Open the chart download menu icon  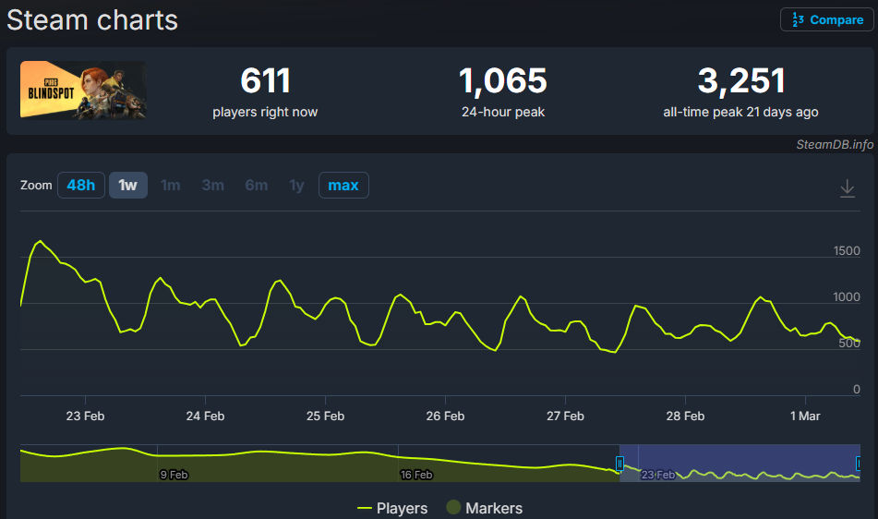[x=847, y=188]
